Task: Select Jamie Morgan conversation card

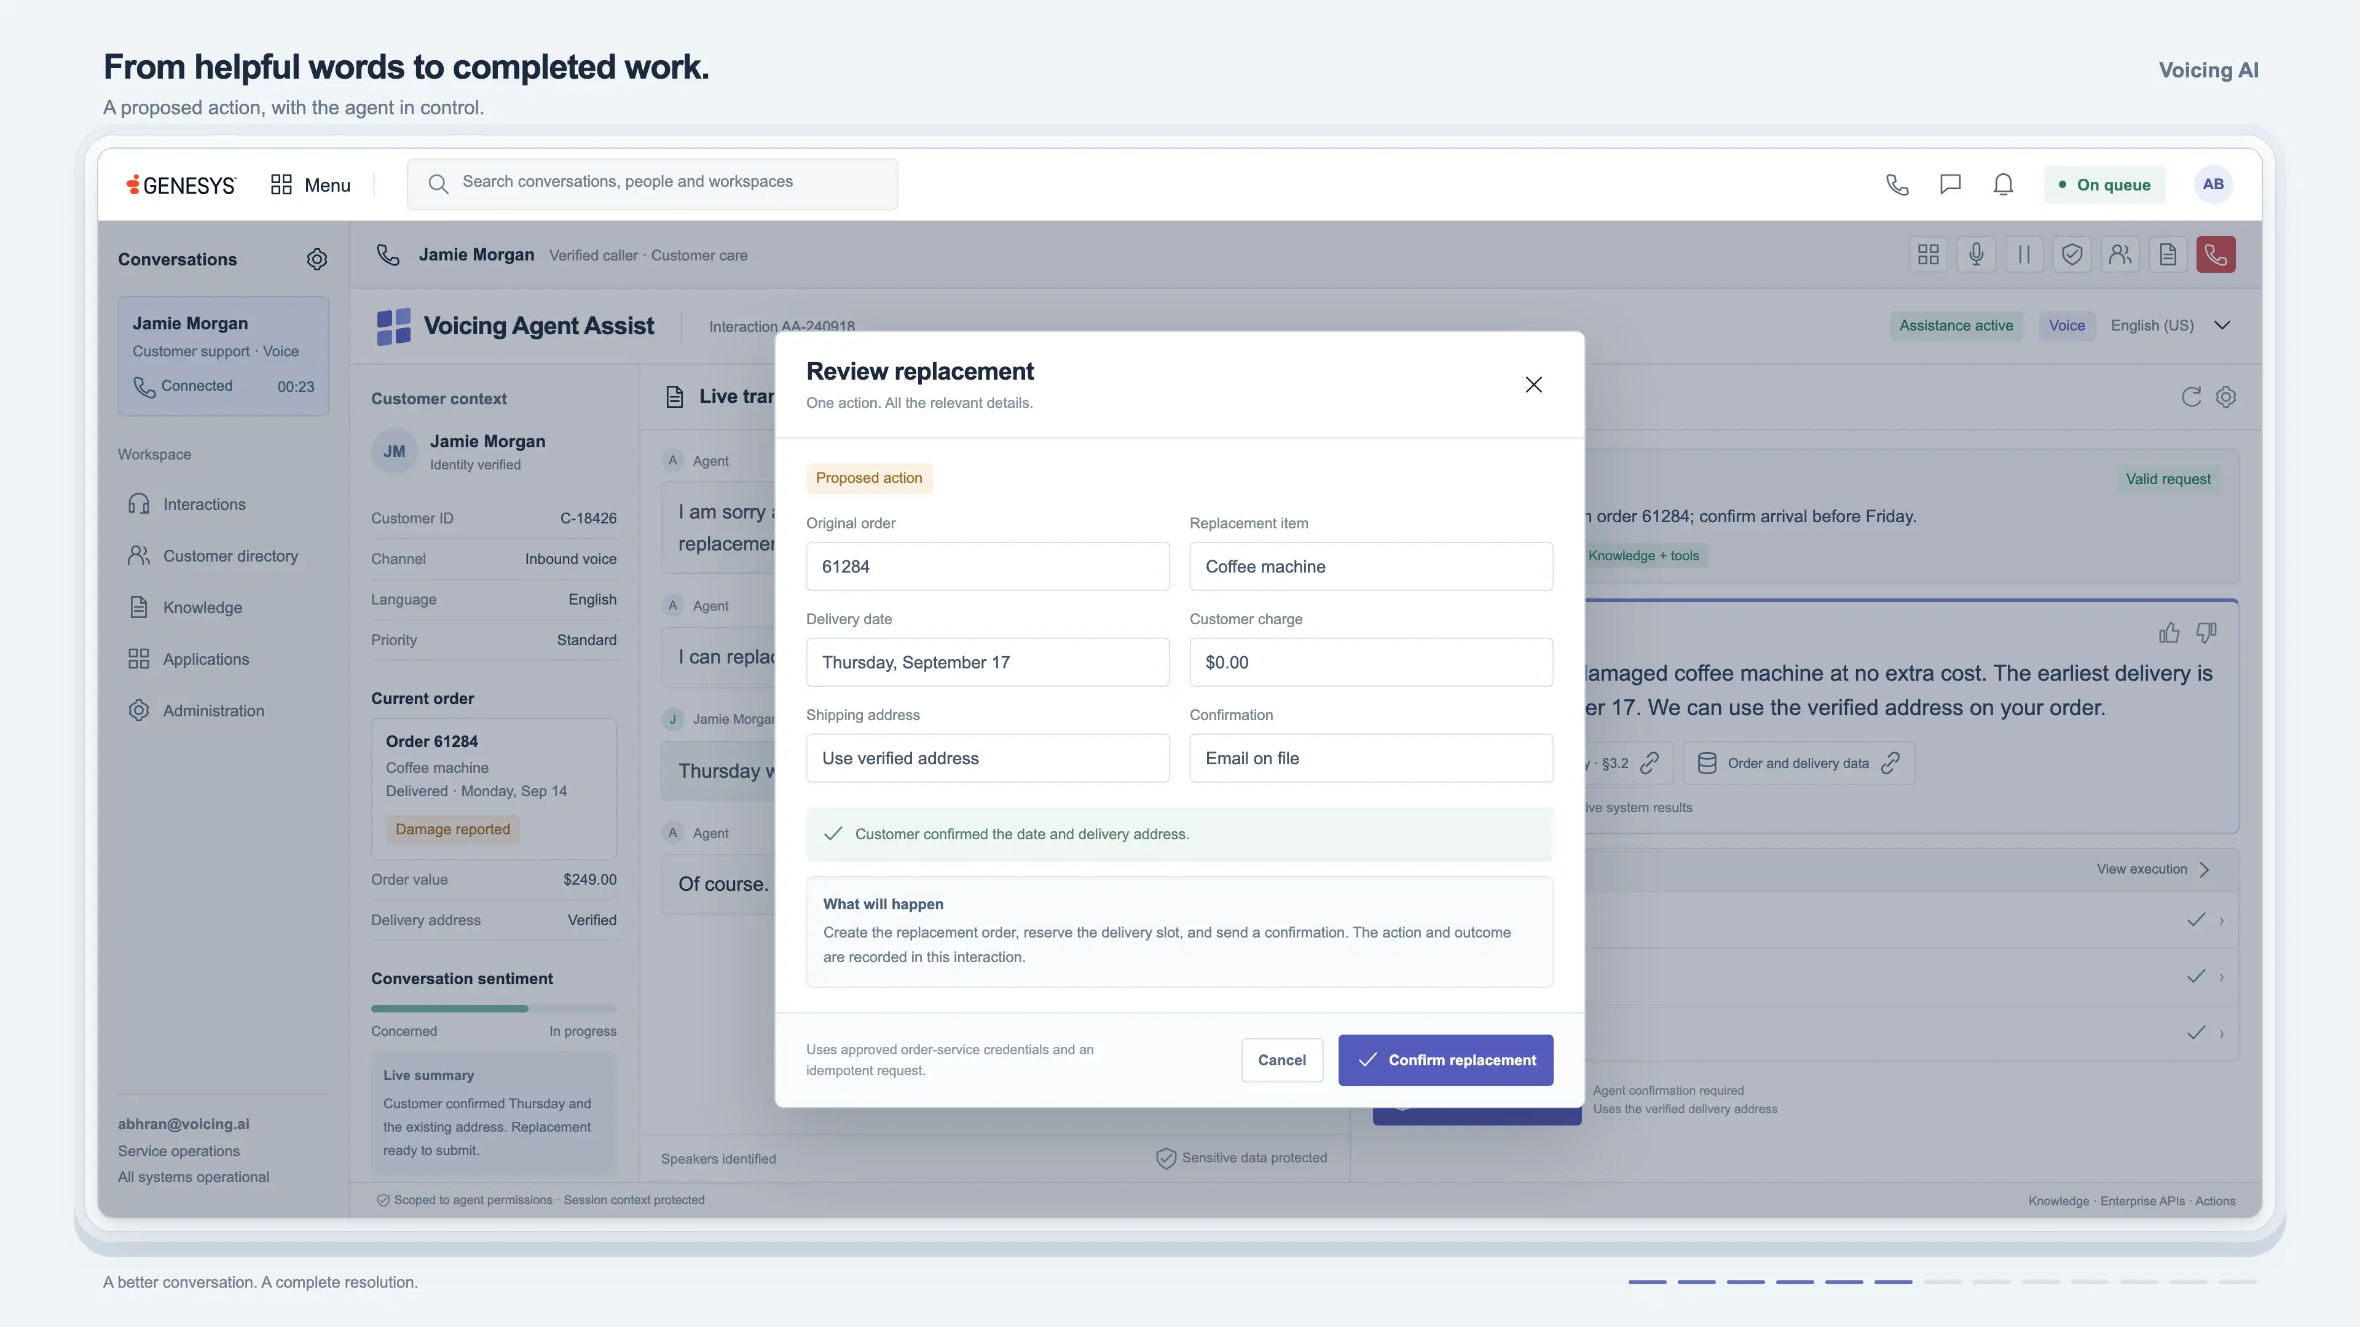Action: 224,355
